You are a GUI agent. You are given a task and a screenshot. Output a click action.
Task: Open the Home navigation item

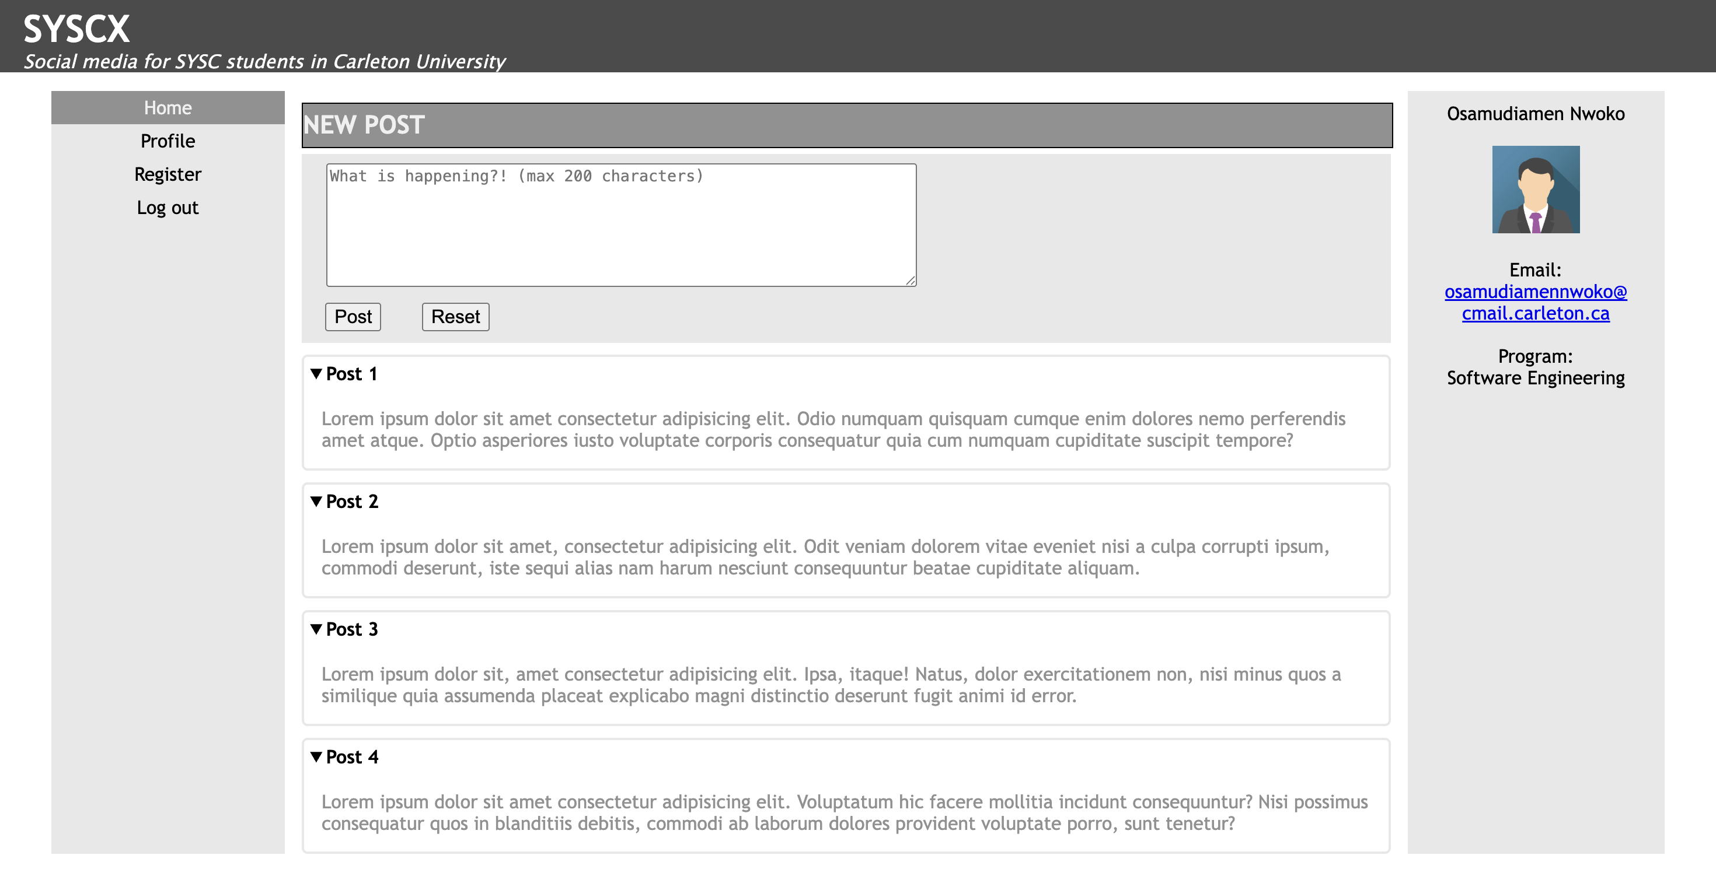click(x=168, y=108)
